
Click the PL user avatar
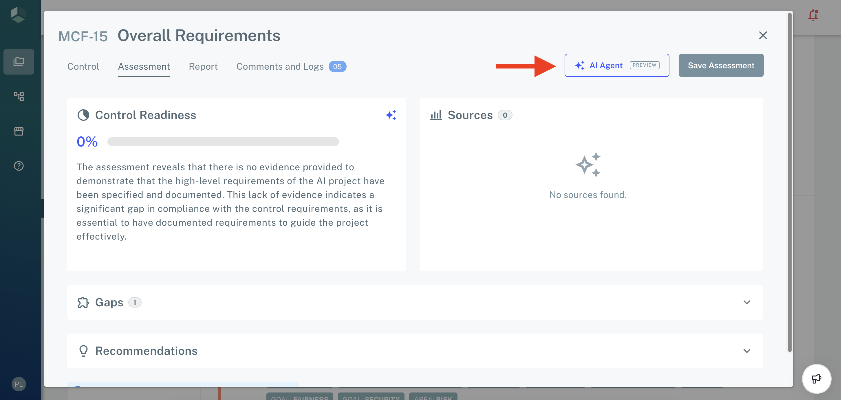pos(19,384)
